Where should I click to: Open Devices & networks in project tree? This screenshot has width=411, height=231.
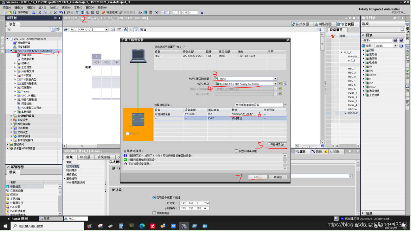tap(24, 47)
